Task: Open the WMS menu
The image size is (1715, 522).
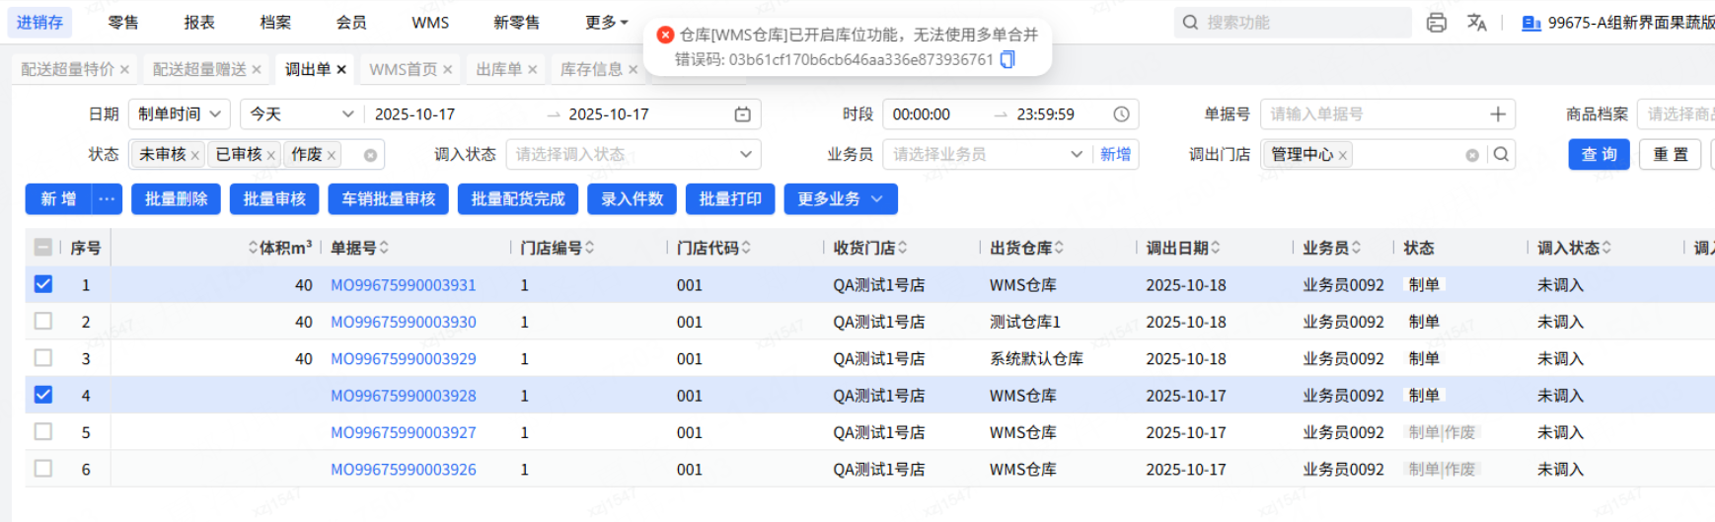Action: 430,23
